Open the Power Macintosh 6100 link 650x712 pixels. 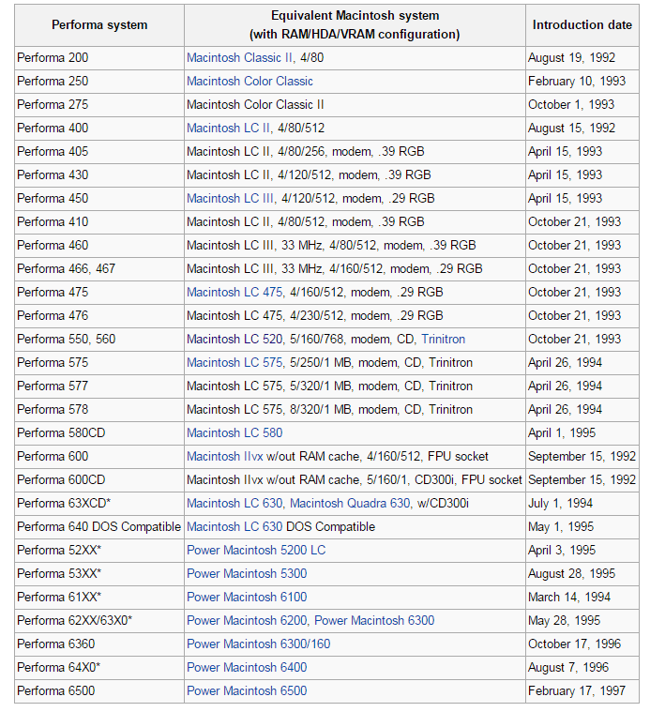pyautogui.click(x=247, y=598)
